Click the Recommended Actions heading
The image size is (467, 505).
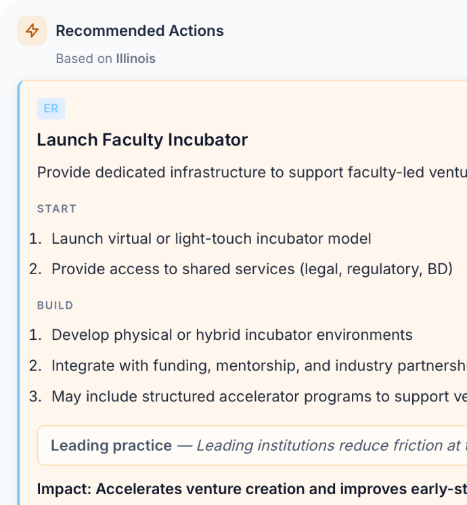(x=139, y=31)
